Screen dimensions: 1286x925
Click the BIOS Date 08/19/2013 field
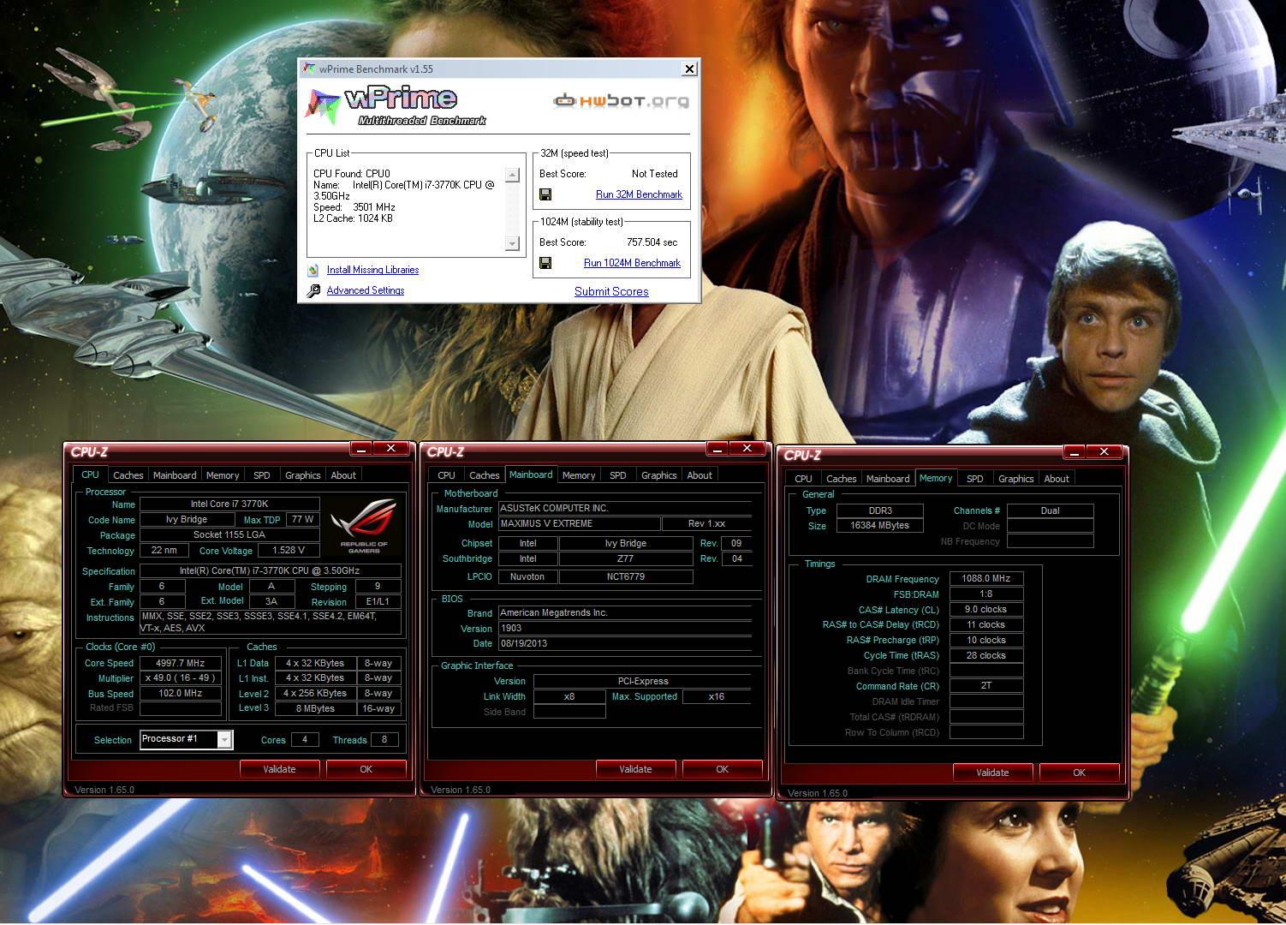625,644
